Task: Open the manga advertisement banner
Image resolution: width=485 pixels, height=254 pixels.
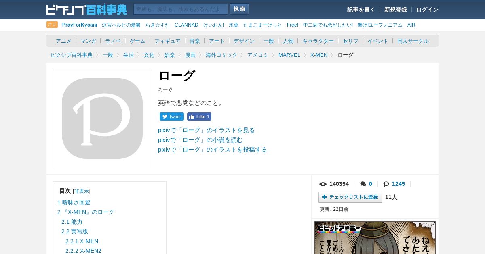Action: [x=375, y=238]
